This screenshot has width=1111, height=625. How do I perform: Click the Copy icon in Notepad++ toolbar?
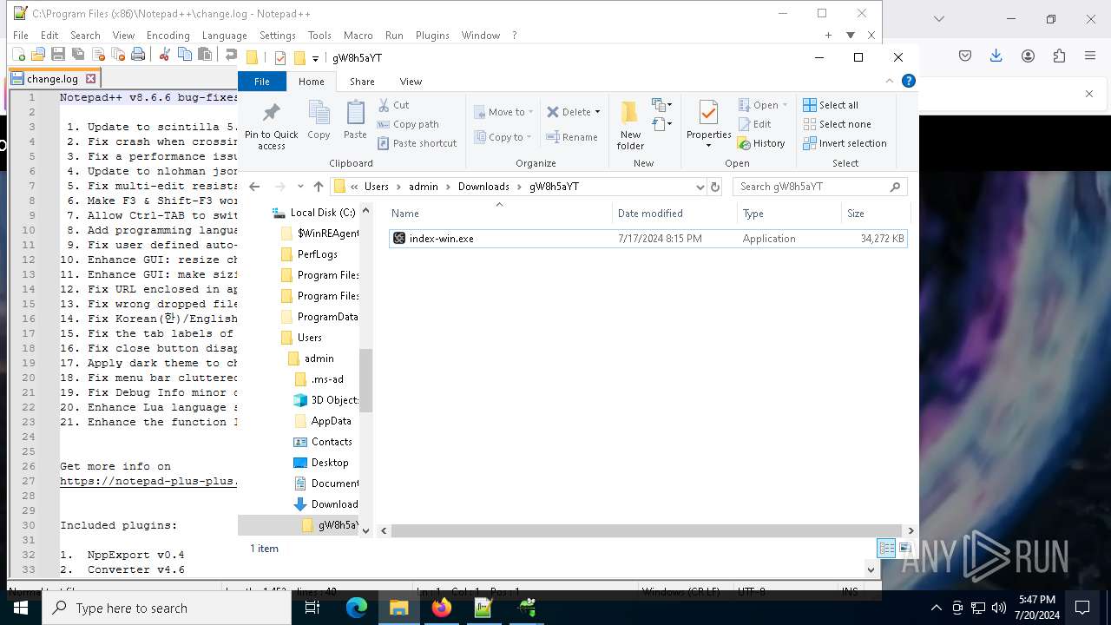[x=184, y=55]
